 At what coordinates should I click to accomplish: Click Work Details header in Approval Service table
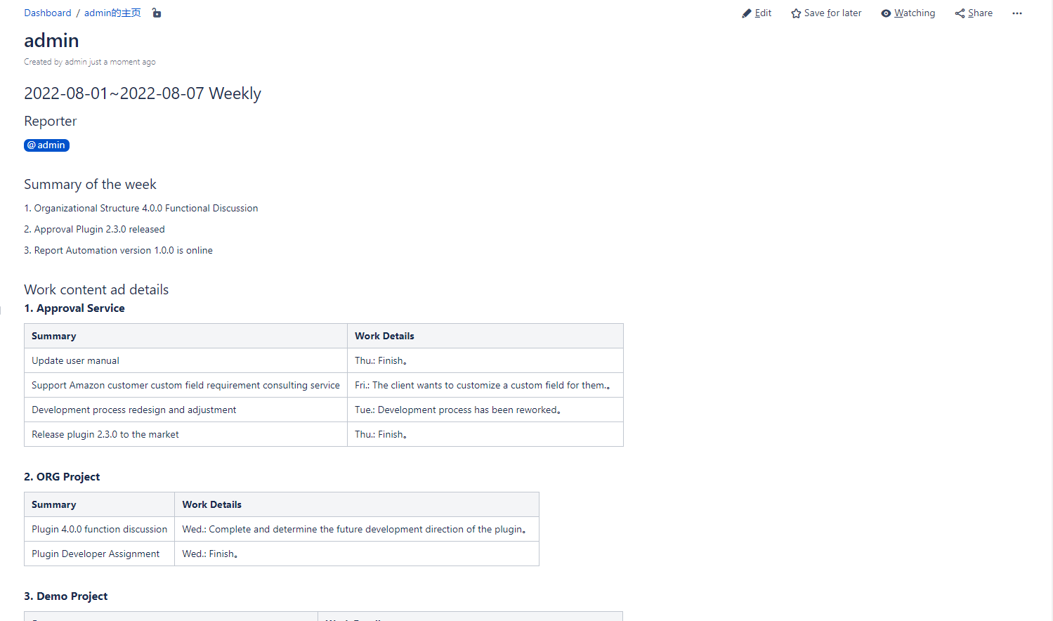point(384,336)
